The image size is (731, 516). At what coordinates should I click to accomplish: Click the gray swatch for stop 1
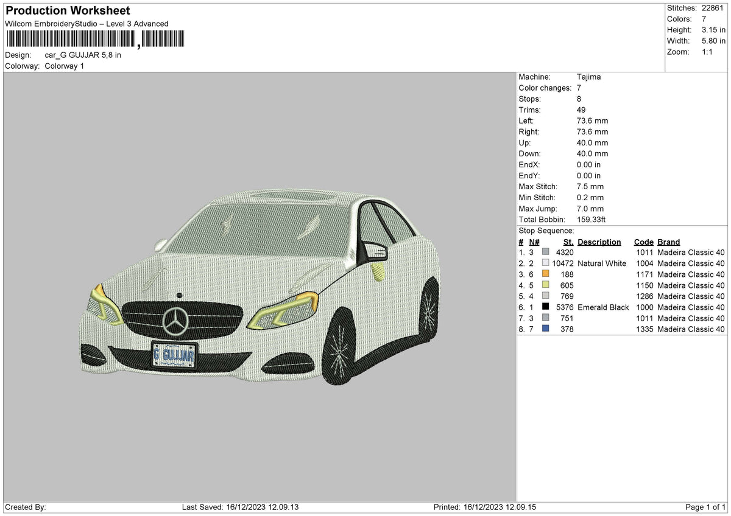coord(545,253)
